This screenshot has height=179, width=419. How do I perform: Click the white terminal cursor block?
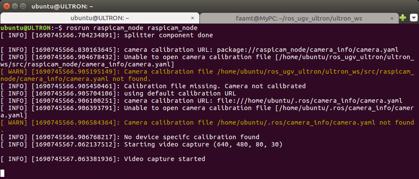(3, 173)
